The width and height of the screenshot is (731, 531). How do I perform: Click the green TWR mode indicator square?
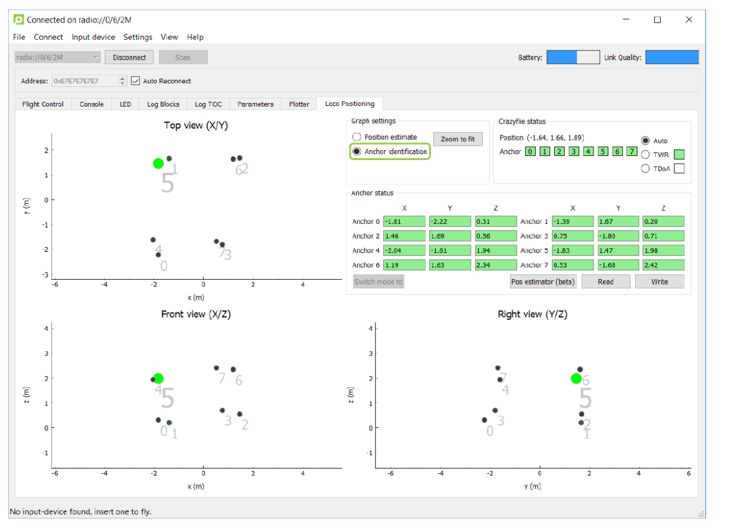point(679,155)
